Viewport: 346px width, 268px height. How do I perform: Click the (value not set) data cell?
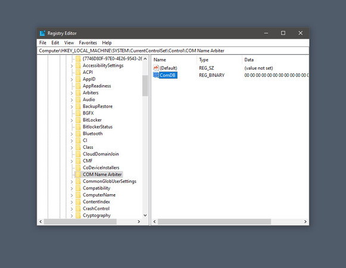(258, 68)
